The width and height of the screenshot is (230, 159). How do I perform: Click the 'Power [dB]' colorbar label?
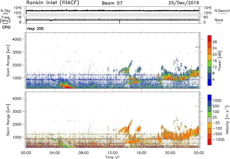point(219,61)
